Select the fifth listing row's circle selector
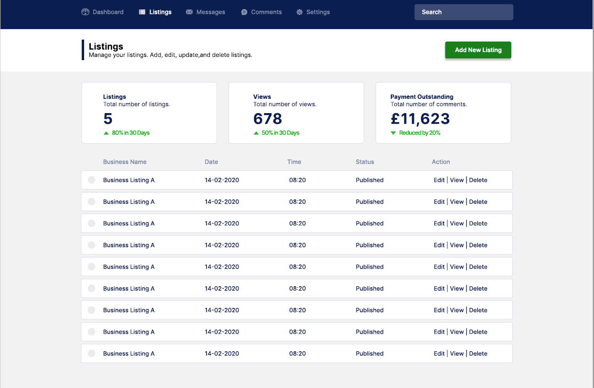 pos(92,267)
